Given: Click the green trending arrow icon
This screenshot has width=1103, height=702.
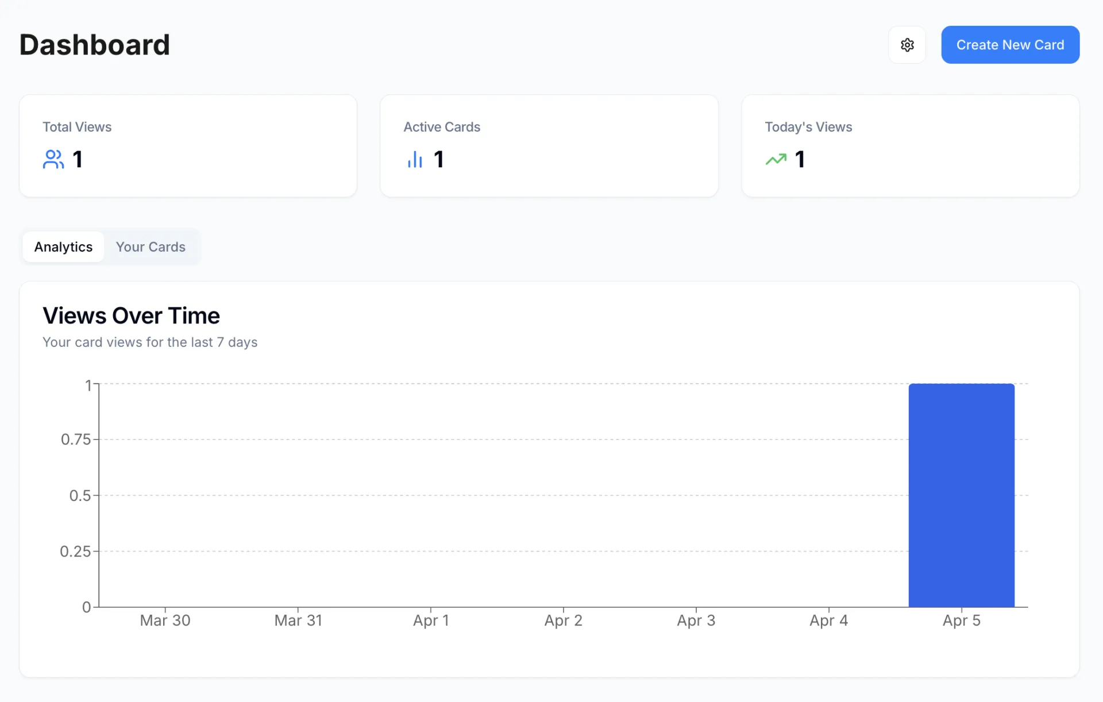Looking at the screenshot, I should click(776, 159).
